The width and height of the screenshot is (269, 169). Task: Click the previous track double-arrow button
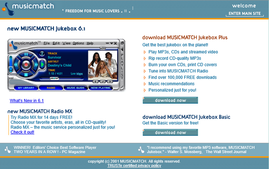[16, 64]
